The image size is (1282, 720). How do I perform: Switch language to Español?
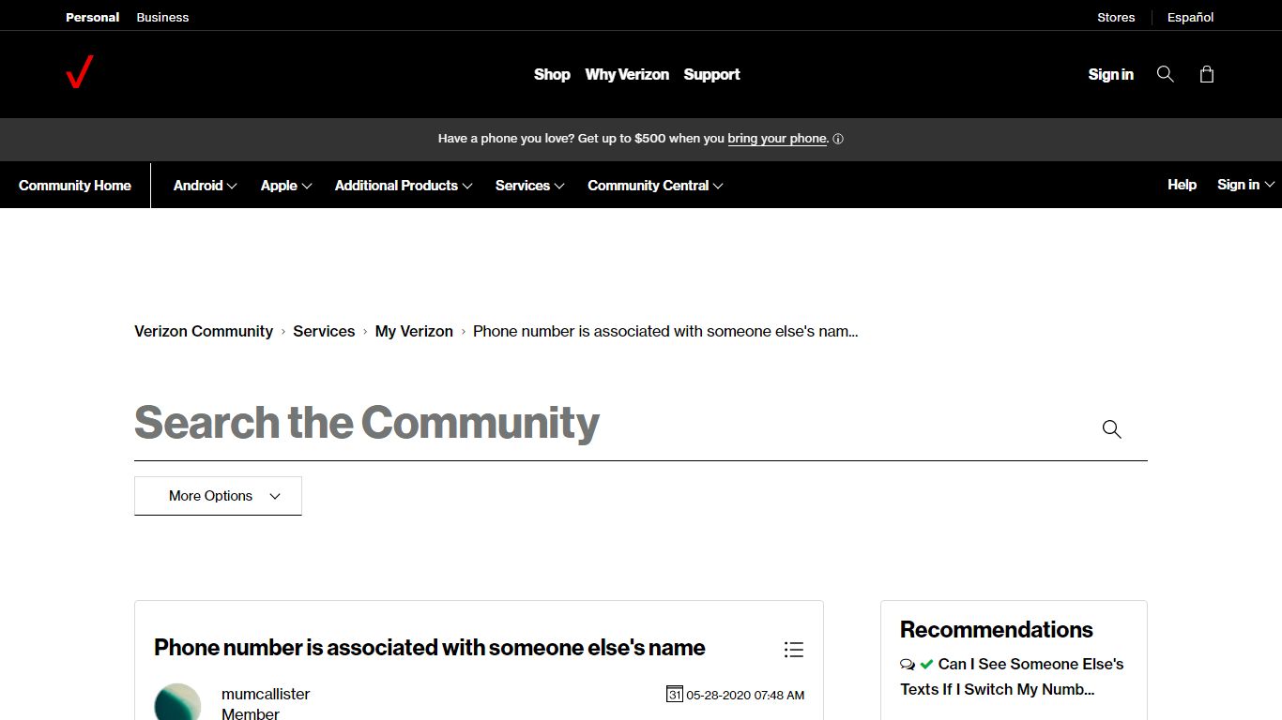[1191, 17]
